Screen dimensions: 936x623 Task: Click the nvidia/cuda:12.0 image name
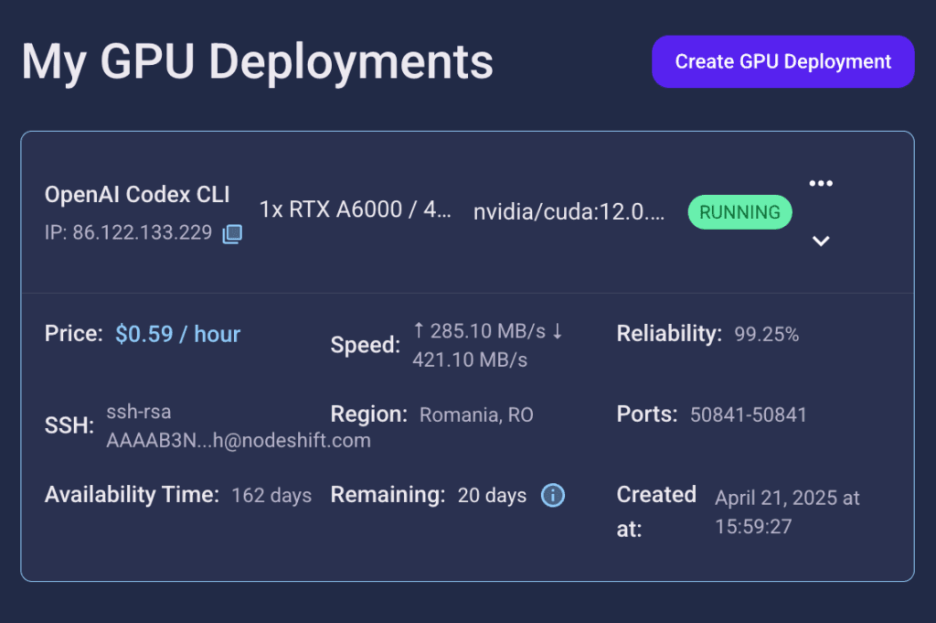point(569,212)
